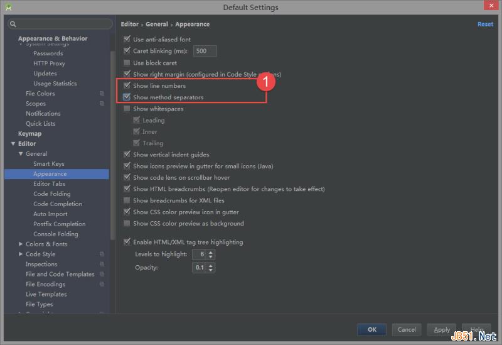Click the project-level icon beside File Colors
Screen dimensions: 502x345
pyautogui.click(x=102, y=94)
